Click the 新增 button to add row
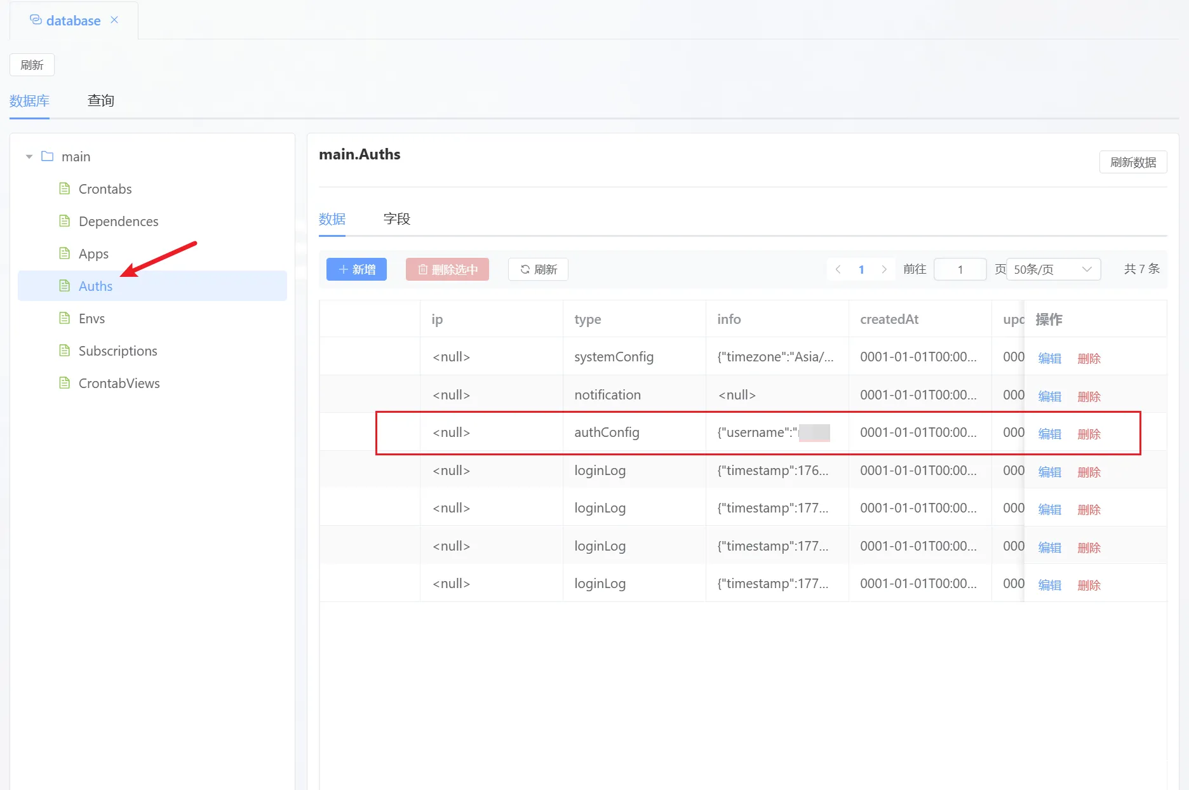The width and height of the screenshot is (1189, 790). click(356, 269)
